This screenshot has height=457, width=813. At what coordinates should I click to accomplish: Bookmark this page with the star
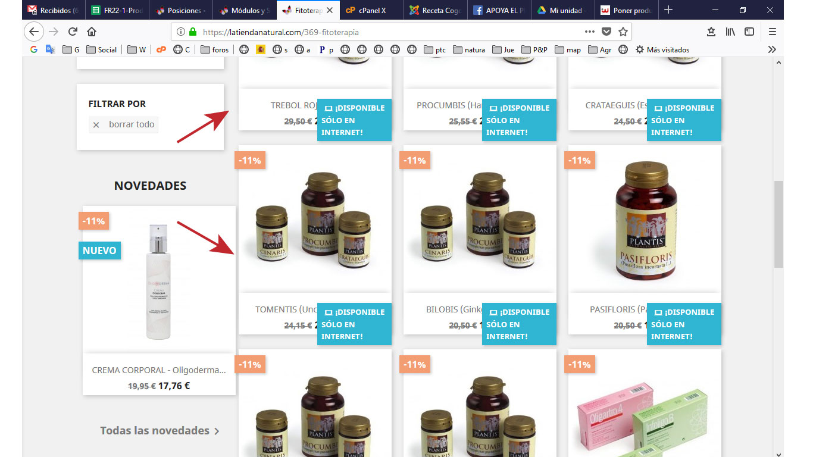[623, 32]
